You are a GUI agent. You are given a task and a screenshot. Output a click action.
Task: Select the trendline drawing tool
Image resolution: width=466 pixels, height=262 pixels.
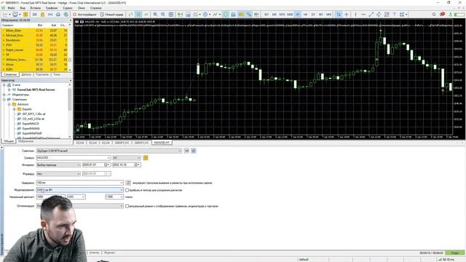pyautogui.click(x=371, y=15)
